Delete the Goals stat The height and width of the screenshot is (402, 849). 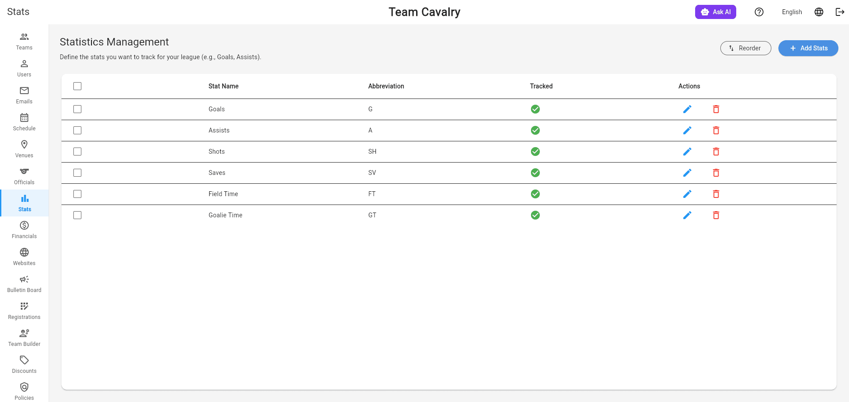pyautogui.click(x=716, y=109)
